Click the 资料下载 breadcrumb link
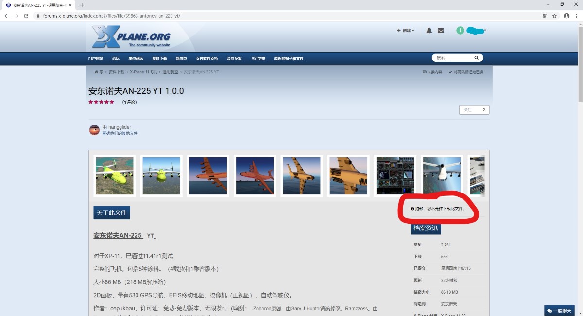Viewport: 583px width, 316px height. point(116,72)
